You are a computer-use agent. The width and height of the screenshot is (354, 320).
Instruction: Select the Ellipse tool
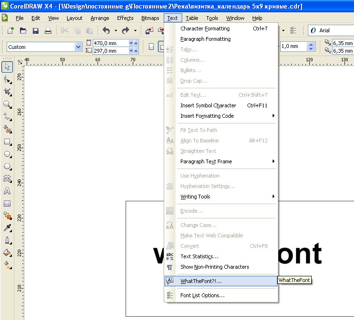tap(7, 154)
